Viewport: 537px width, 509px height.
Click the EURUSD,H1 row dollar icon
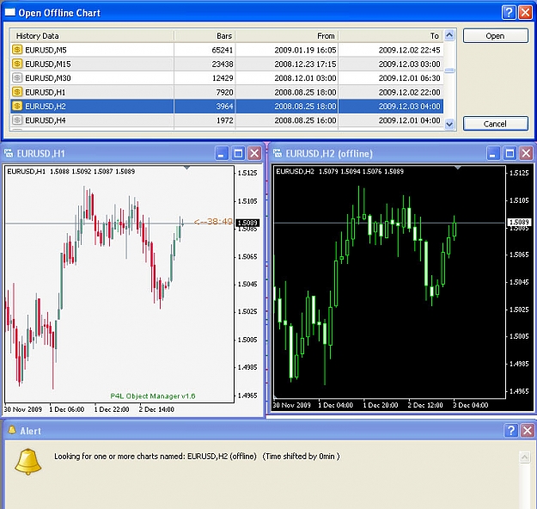coord(17,92)
